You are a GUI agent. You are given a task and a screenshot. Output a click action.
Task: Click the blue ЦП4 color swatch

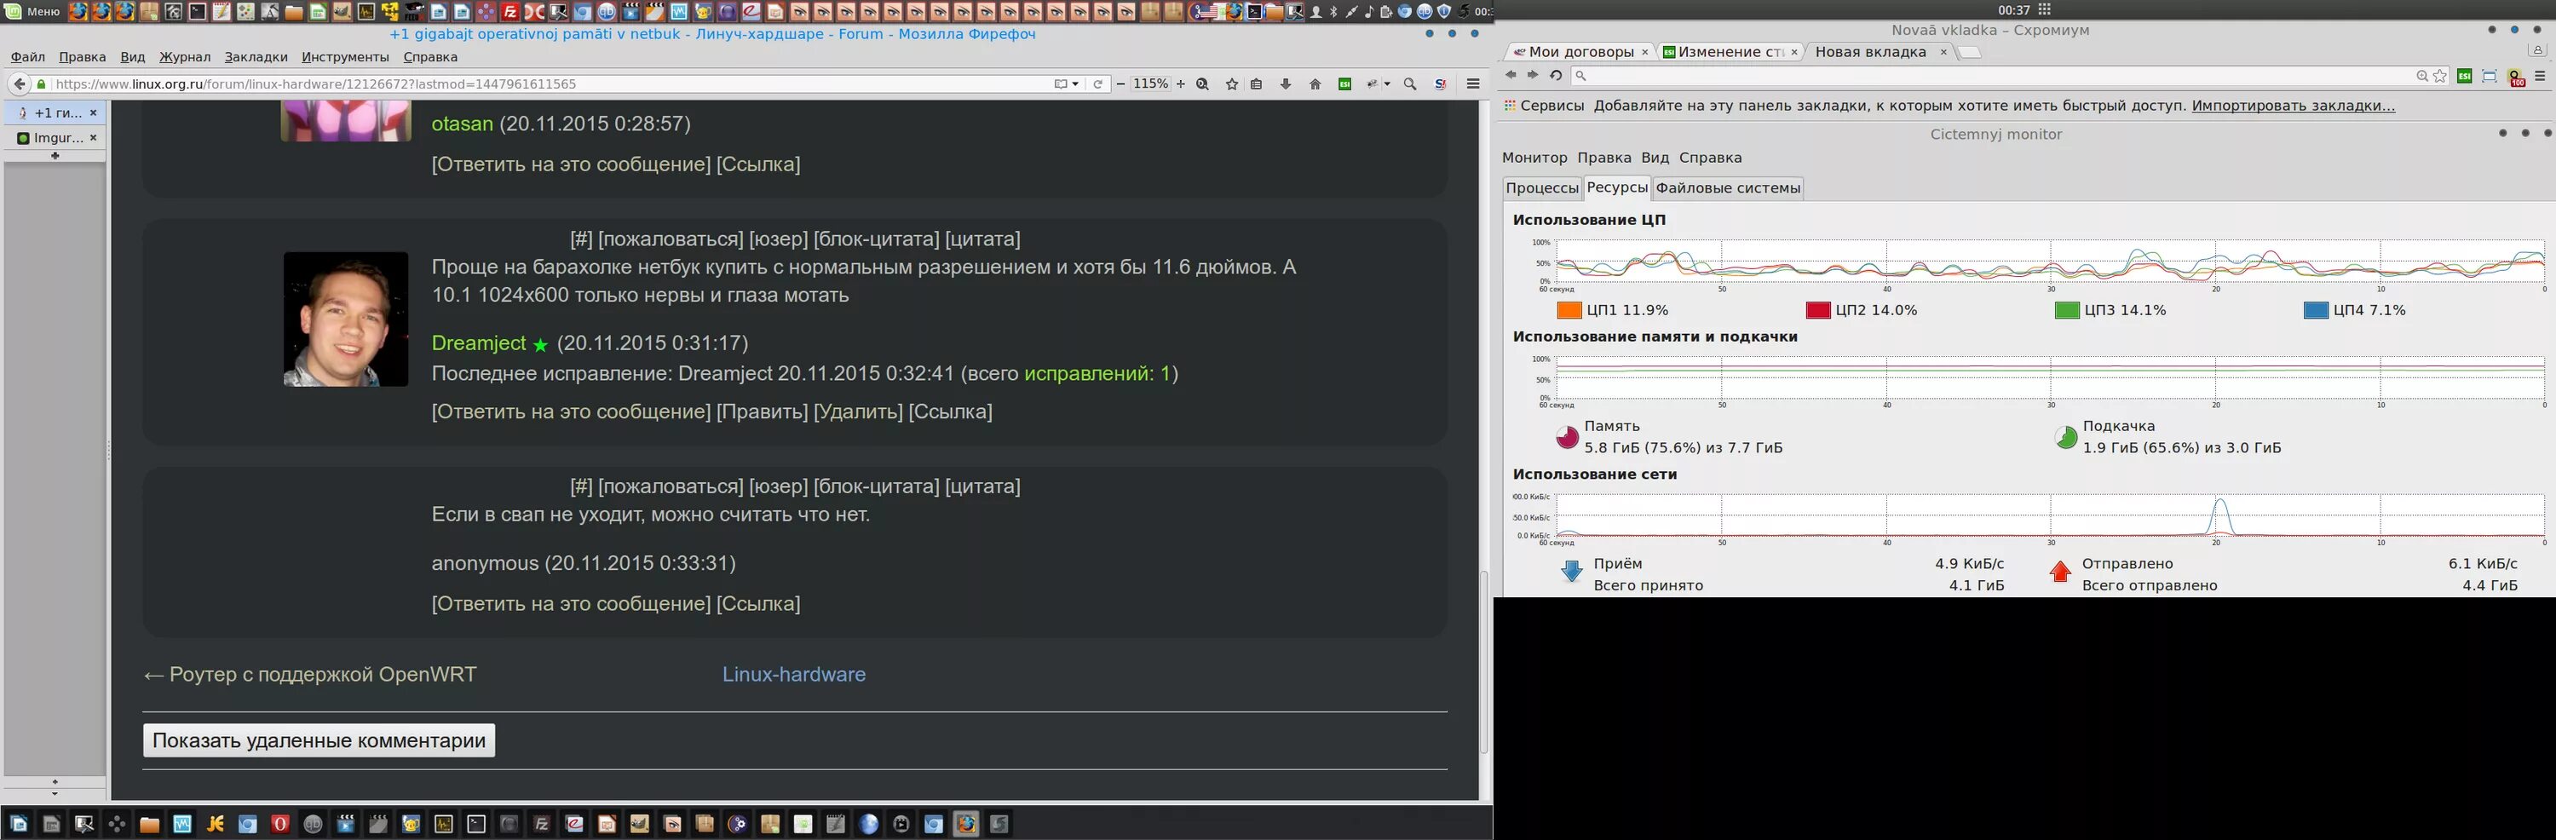(x=2315, y=310)
